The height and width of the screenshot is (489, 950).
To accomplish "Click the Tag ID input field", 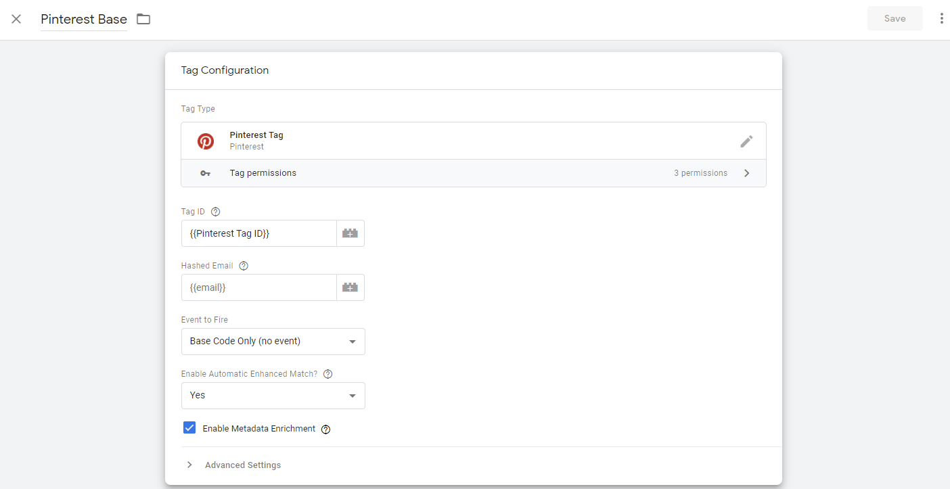I will 258,233.
